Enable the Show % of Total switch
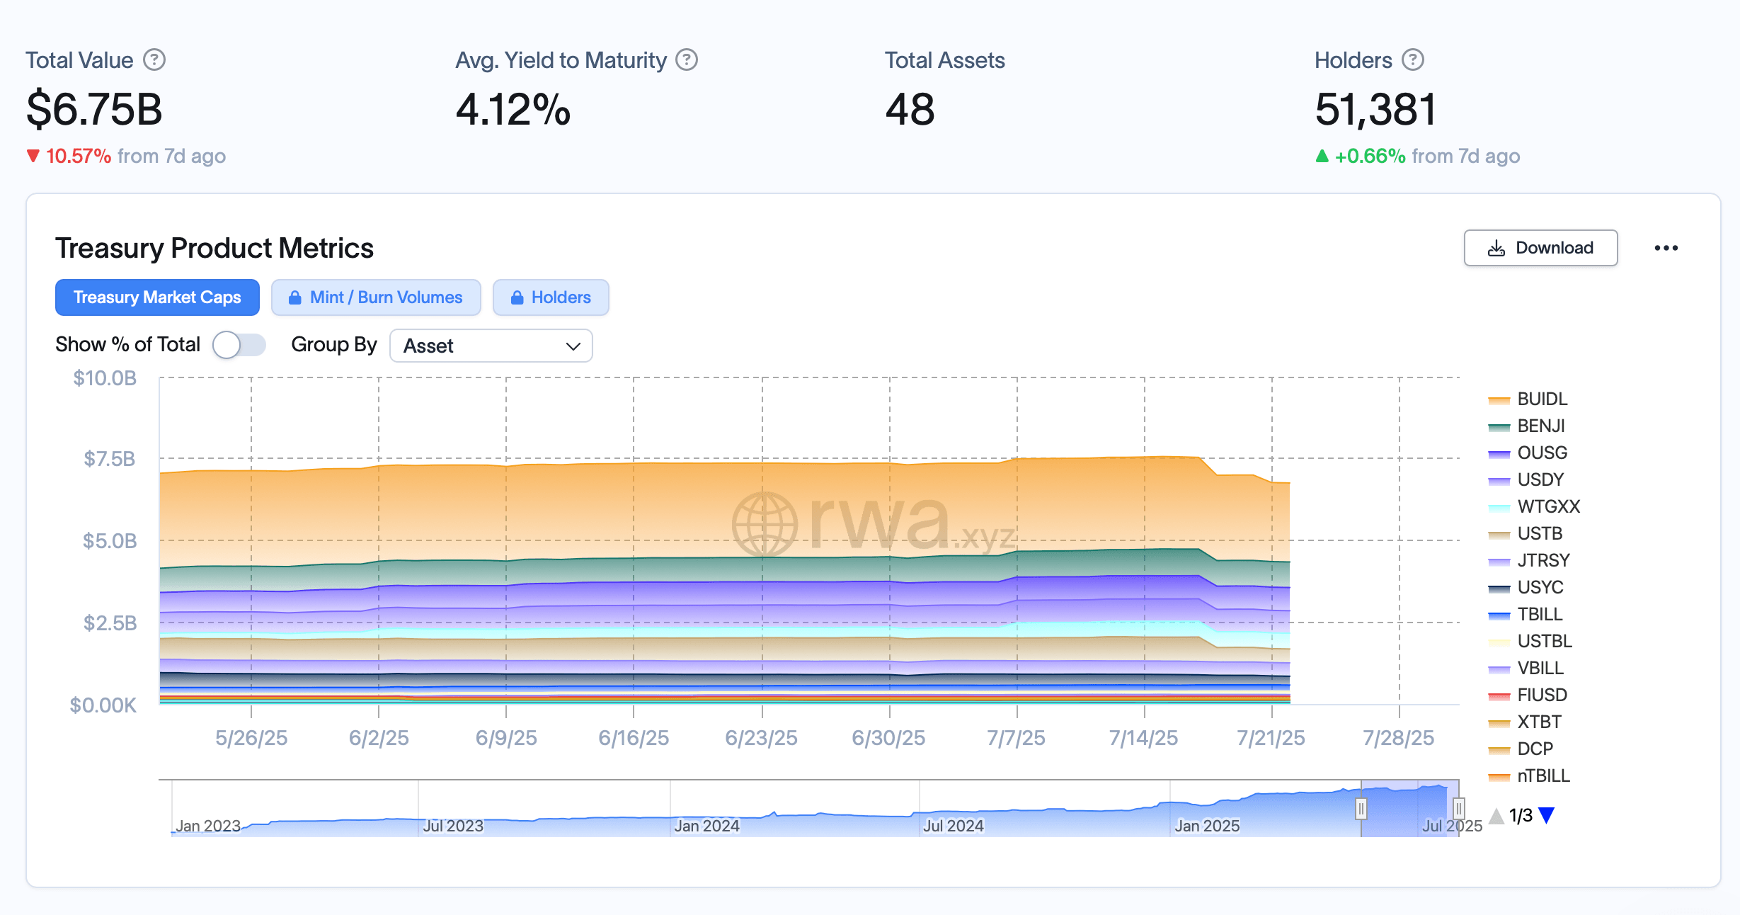 [x=239, y=345]
